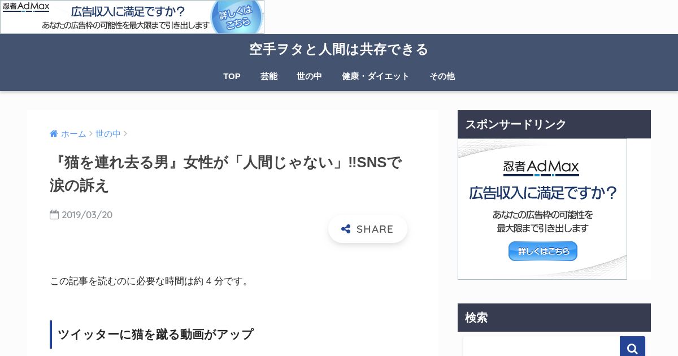Screen dimensions: 678x356
Task: Click heading ツイッターに猫を蹴る動画がアップ
Action: point(156,334)
